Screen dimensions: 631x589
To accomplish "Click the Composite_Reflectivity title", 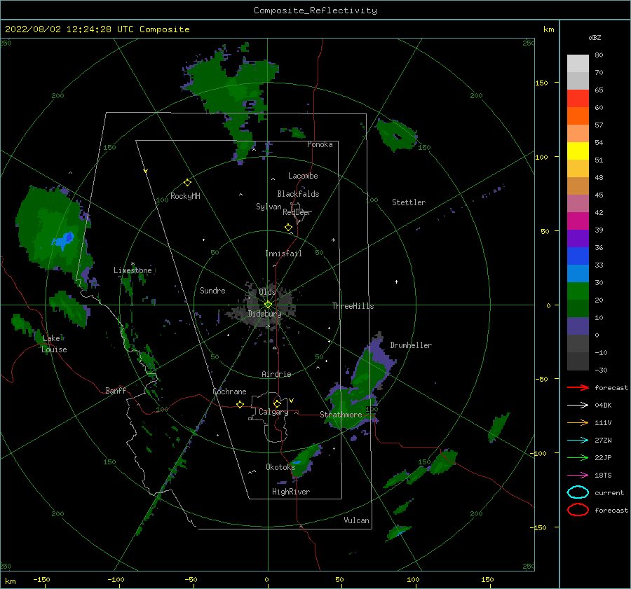I will point(315,11).
